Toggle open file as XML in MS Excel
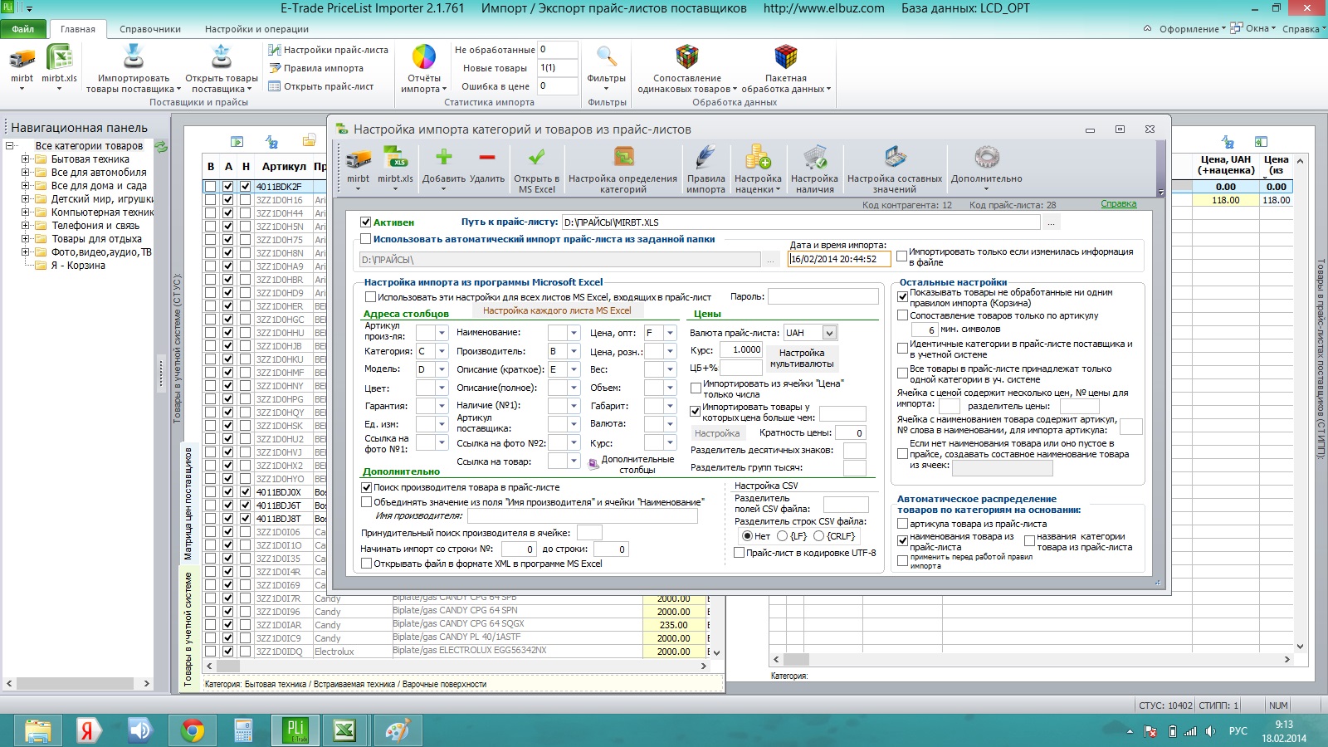Screen dimensions: 1328x747 pos(366,564)
